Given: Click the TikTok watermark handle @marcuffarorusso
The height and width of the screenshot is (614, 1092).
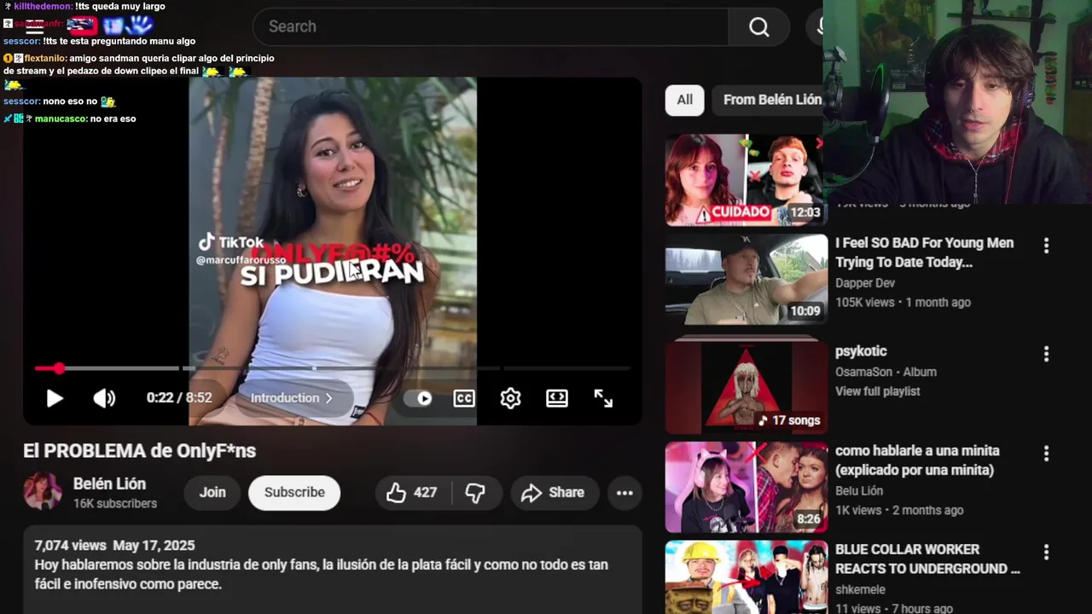Looking at the screenshot, I should (240, 261).
